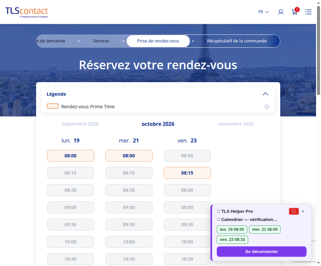Click the 08:30 slot under mer. 21
Screen dimensions: 321x266
click(x=129, y=190)
